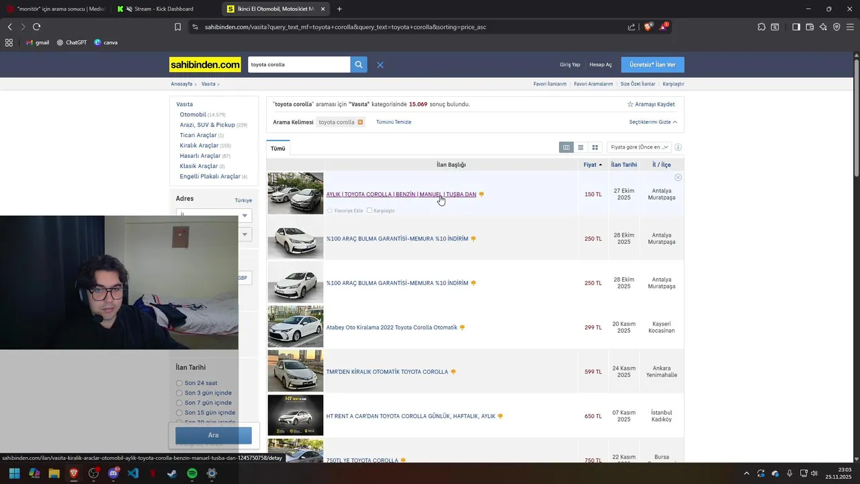Clear the search with the X icon

pyautogui.click(x=380, y=65)
